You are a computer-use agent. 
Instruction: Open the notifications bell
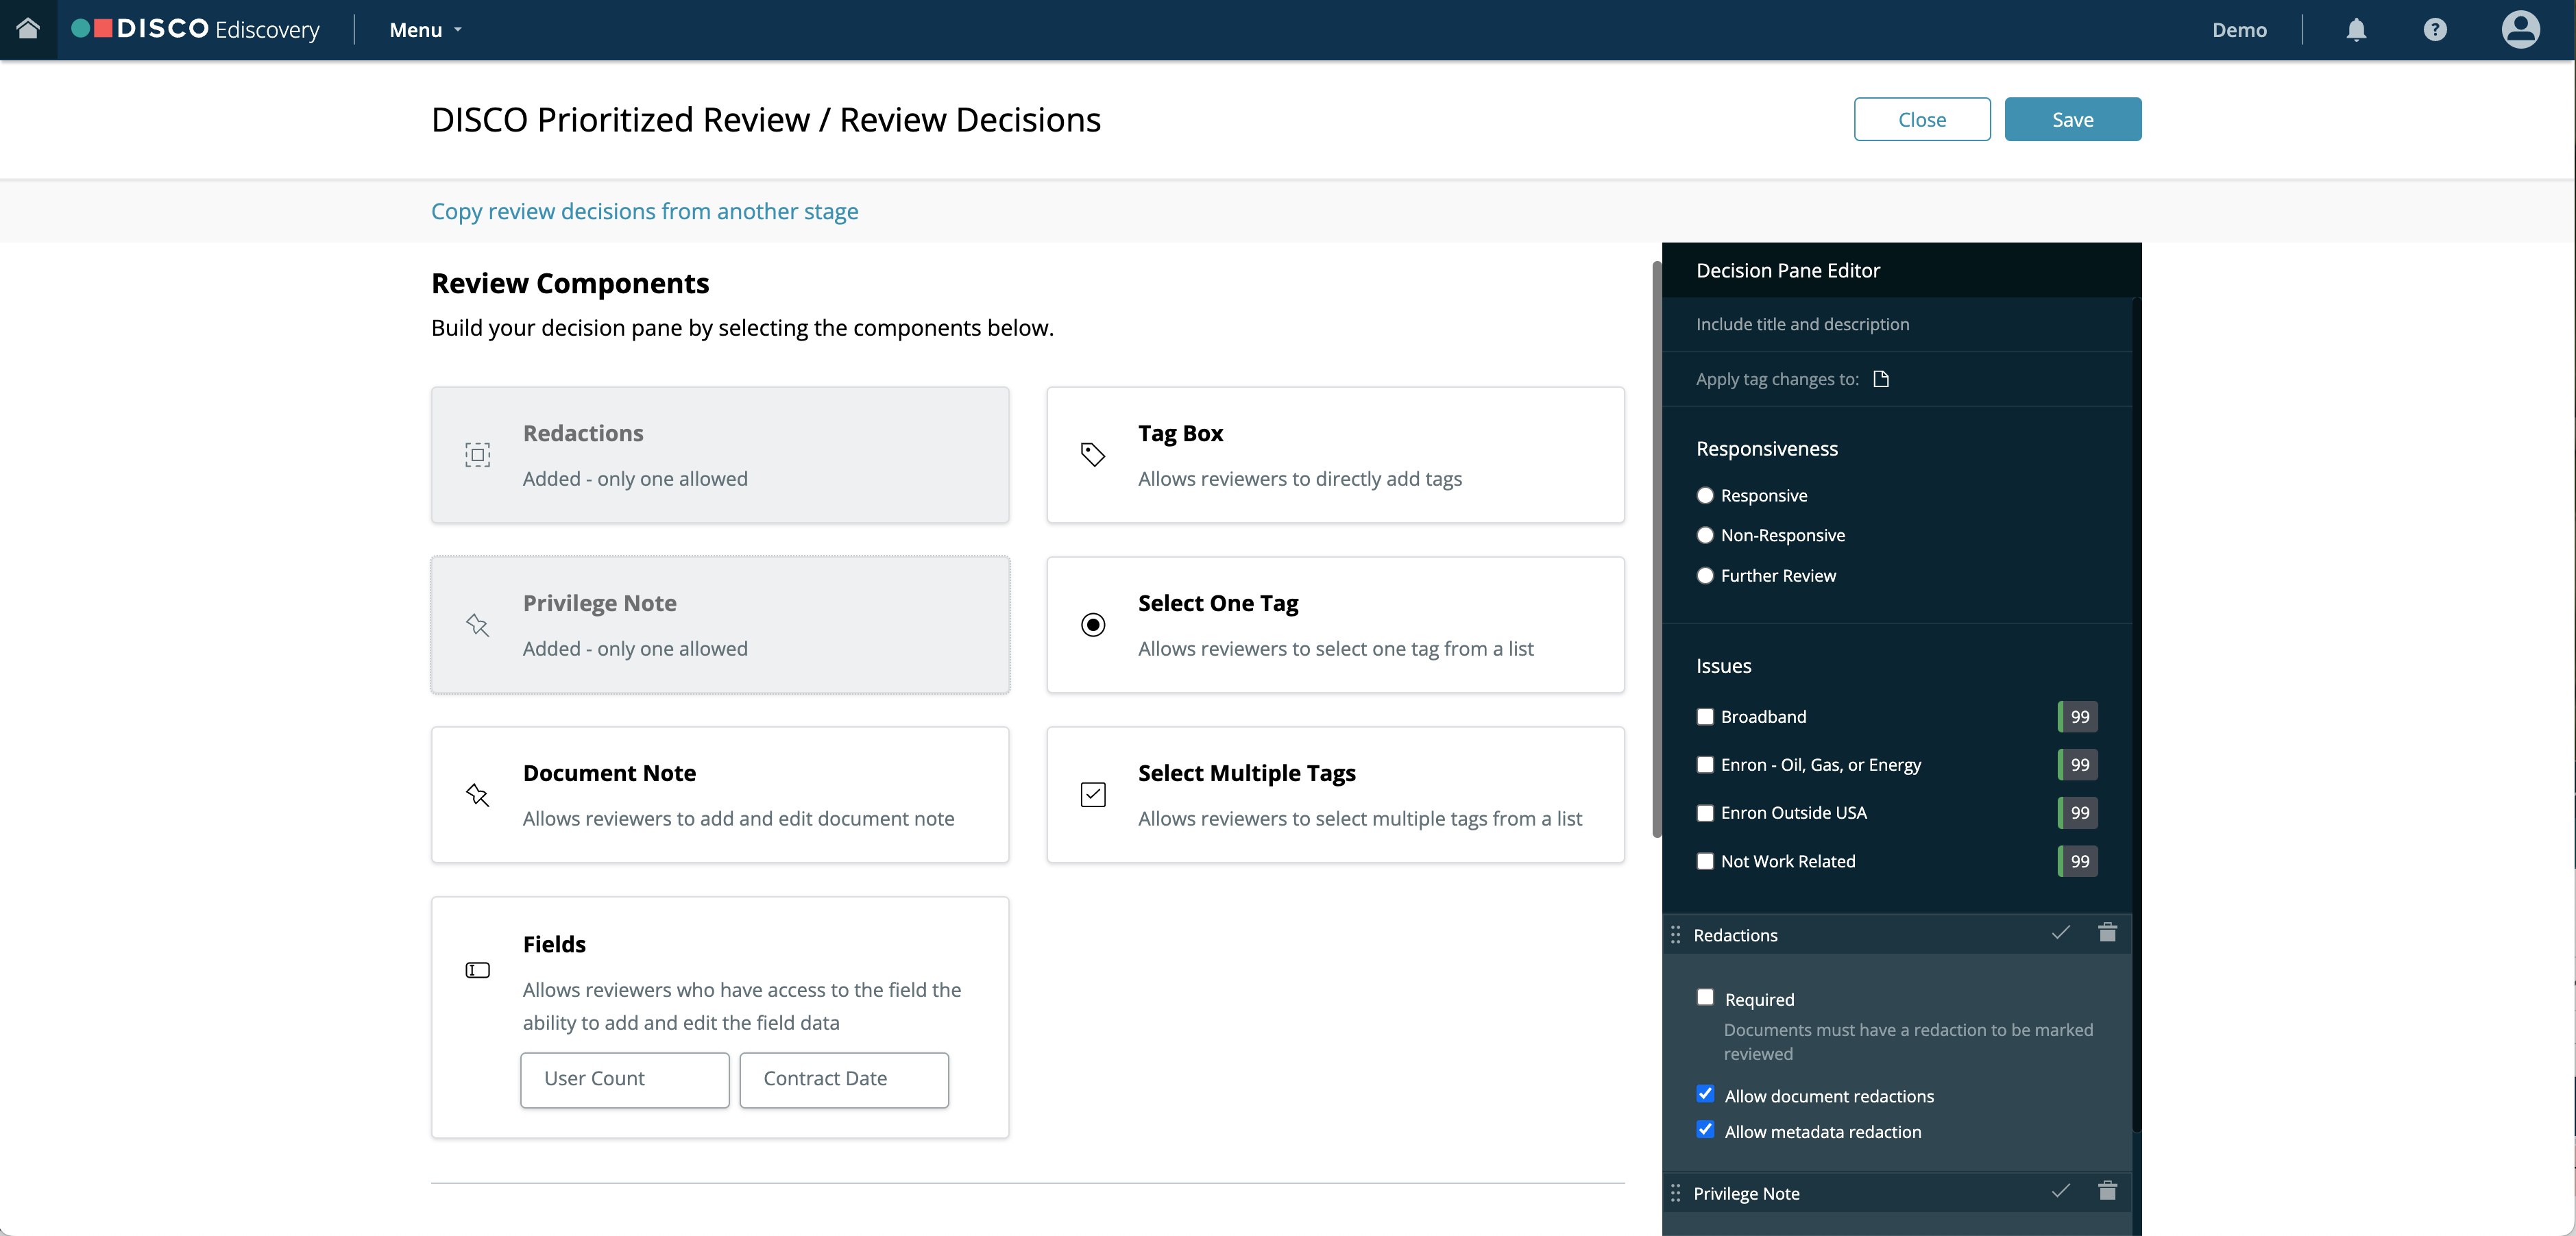tap(2356, 30)
